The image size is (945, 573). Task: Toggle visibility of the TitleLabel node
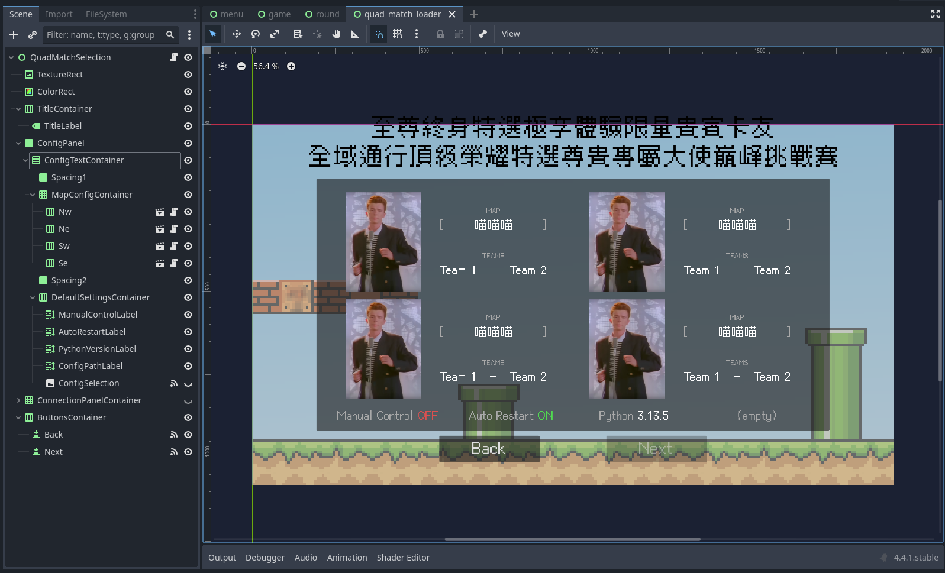click(188, 126)
